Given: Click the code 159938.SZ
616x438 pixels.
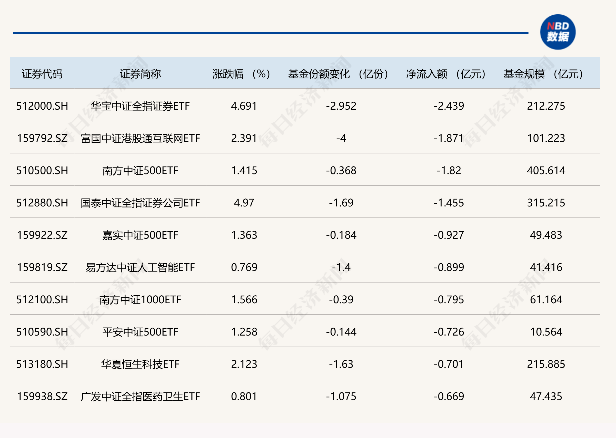Looking at the screenshot, I should 42,397.
